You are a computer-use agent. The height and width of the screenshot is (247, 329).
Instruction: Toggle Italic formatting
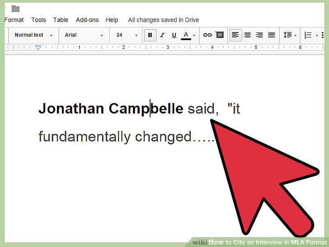(x=162, y=35)
